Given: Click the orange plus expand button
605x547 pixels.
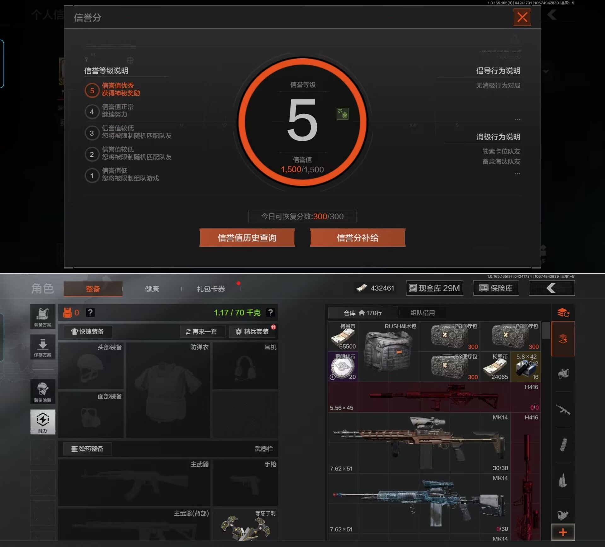Looking at the screenshot, I should coord(563,533).
